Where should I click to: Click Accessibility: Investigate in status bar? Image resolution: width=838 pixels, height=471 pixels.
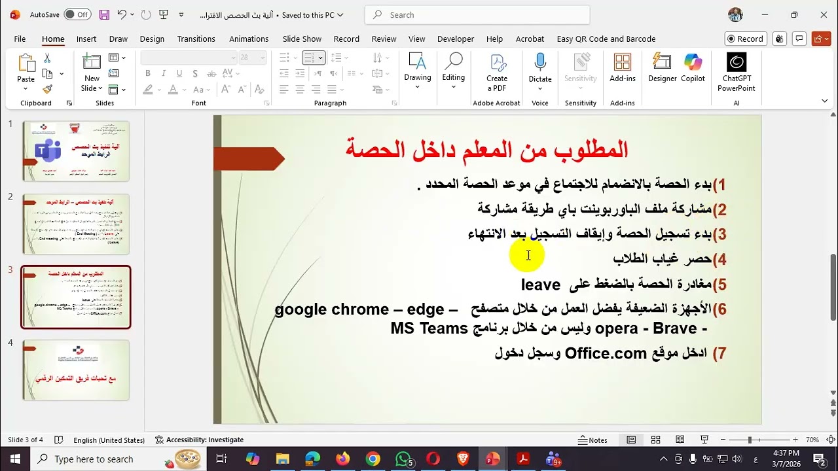tap(199, 440)
